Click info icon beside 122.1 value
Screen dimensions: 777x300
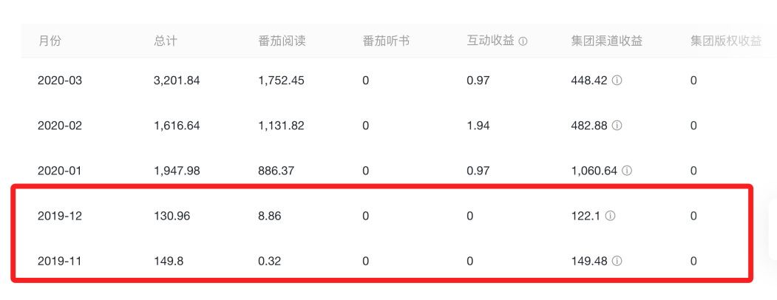click(611, 216)
